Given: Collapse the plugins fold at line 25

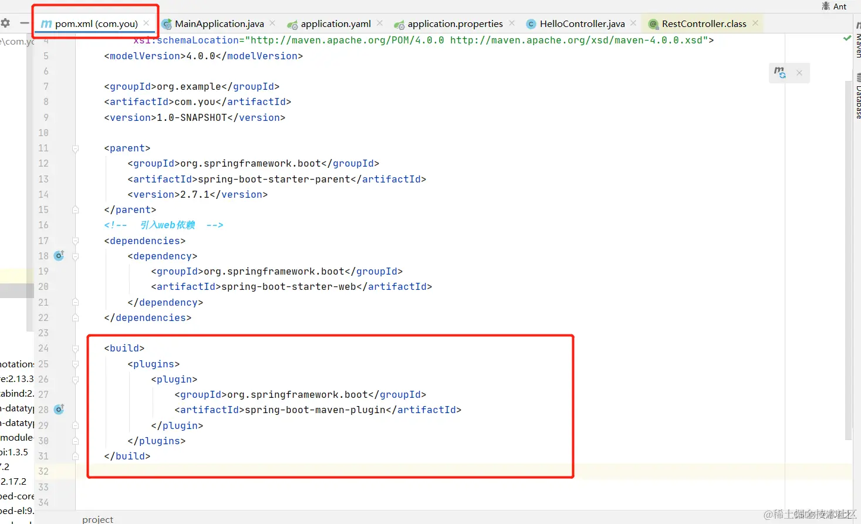Looking at the screenshot, I should tap(75, 364).
